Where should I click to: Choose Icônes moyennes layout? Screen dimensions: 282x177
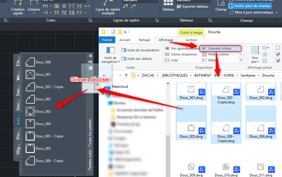pos(181,54)
